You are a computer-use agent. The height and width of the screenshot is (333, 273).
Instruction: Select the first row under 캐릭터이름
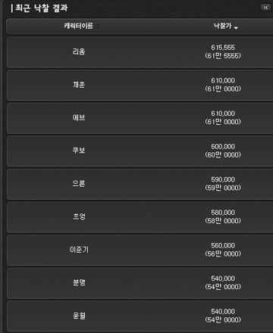click(x=140, y=52)
